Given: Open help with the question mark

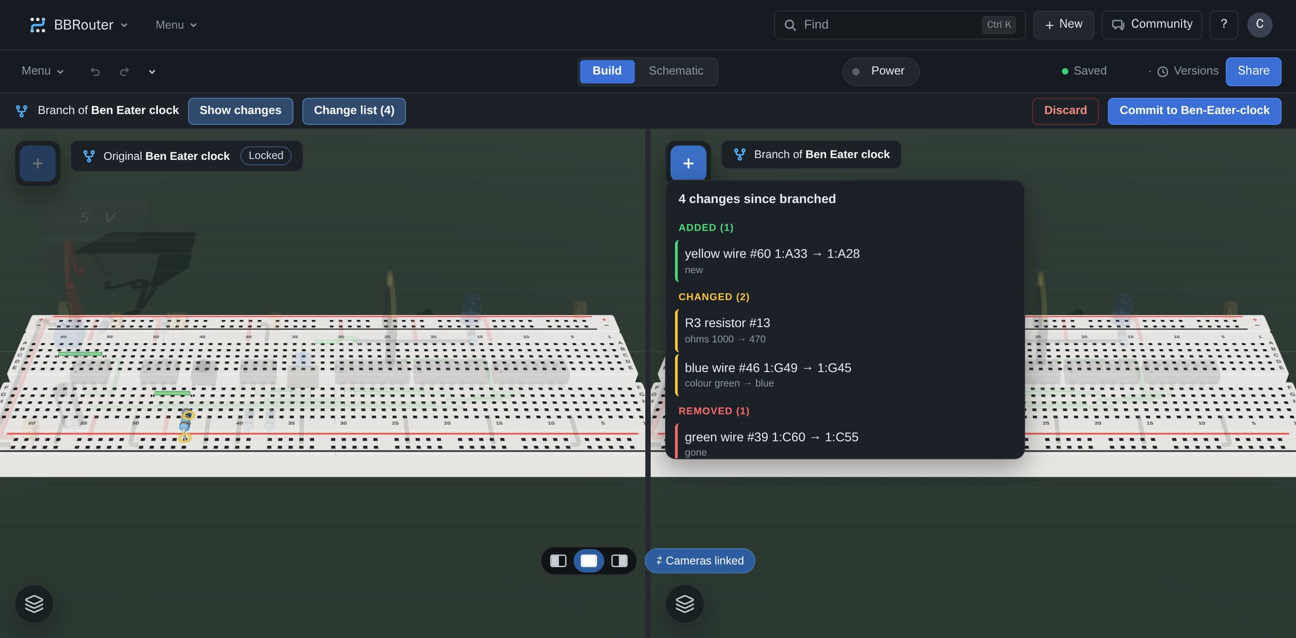Looking at the screenshot, I should click(1223, 25).
